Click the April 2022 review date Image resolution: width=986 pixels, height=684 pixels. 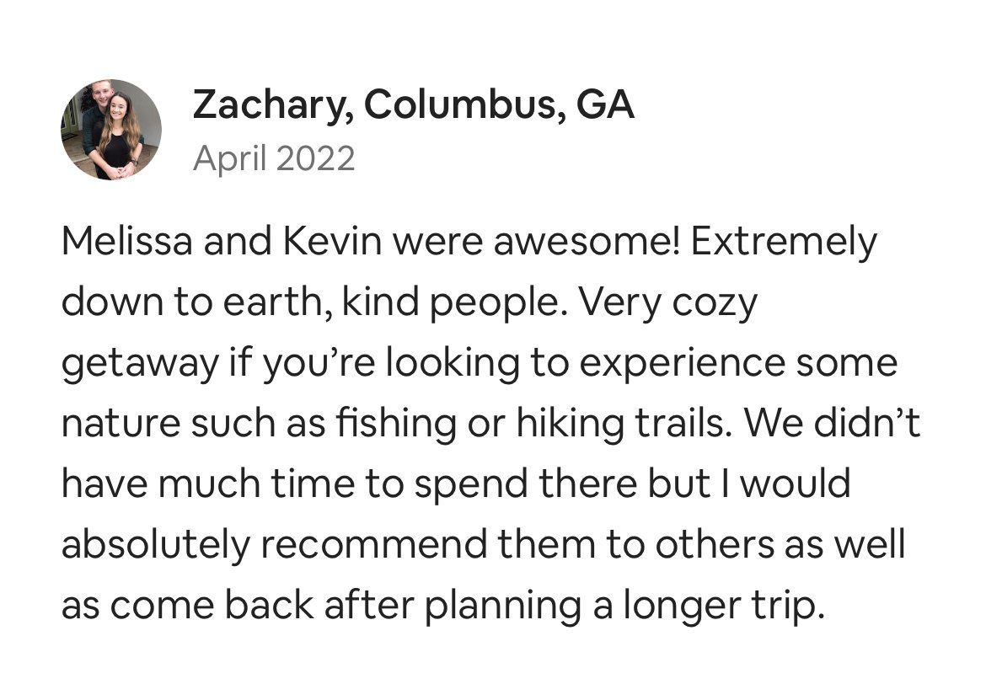tap(274, 158)
